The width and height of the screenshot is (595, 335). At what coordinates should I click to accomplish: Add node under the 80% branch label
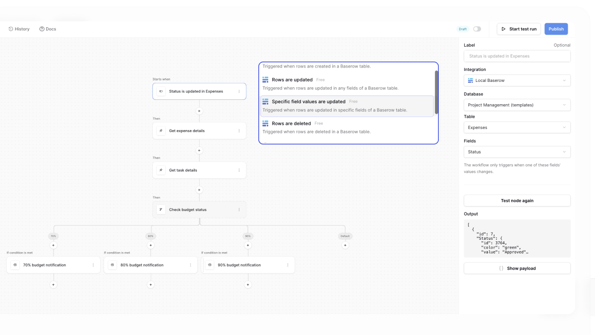[x=151, y=245]
